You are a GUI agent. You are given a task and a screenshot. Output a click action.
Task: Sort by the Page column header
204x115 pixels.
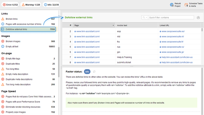point(94,25)
